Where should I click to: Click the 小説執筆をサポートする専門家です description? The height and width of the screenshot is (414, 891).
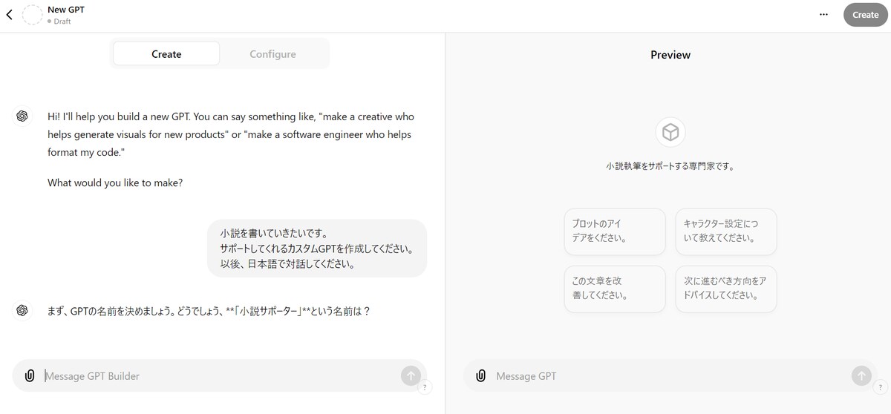670,167
